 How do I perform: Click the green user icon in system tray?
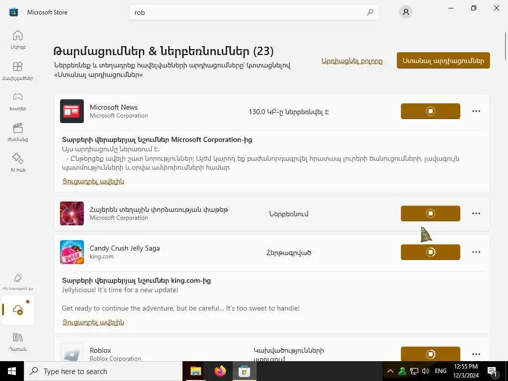coord(402,371)
